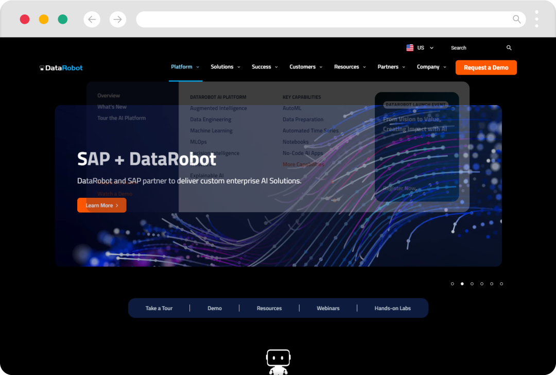Open the Partners nav menu

coord(388,66)
